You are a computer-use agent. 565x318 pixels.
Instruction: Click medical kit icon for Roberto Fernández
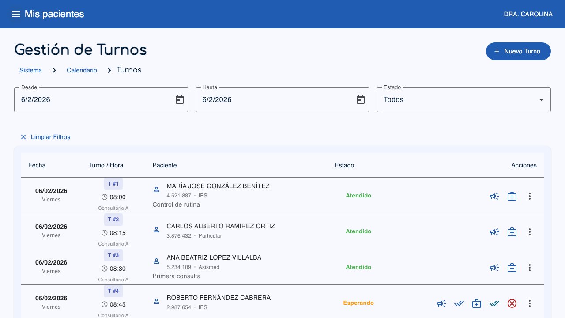[x=476, y=303]
